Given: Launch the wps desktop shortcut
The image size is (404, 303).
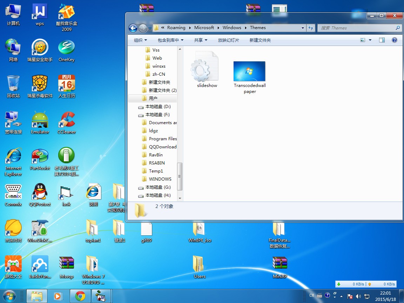Looking at the screenshot, I should pyautogui.click(x=40, y=14).
